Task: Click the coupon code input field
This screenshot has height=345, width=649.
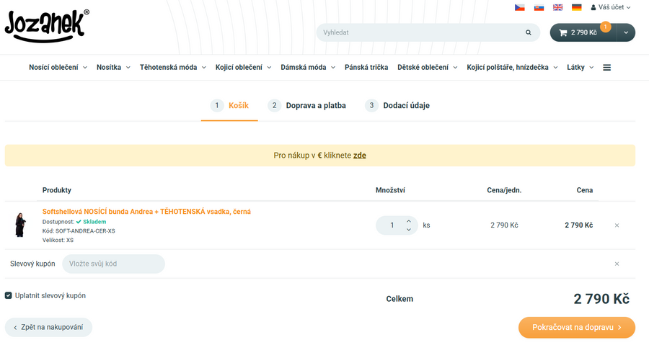Action: [x=113, y=264]
